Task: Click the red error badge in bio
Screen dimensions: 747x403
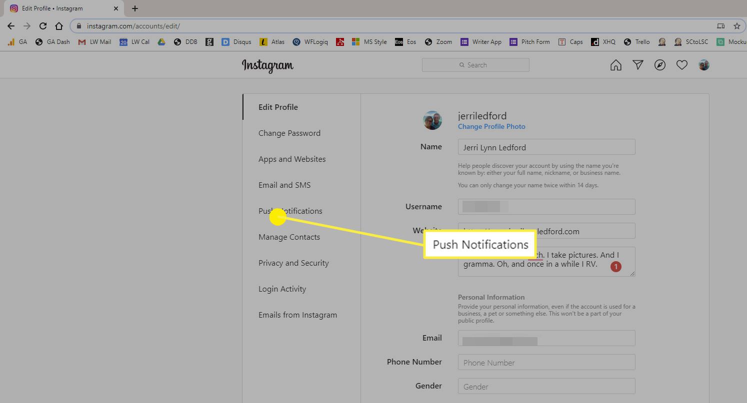Action: pyautogui.click(x=615, y=267)
